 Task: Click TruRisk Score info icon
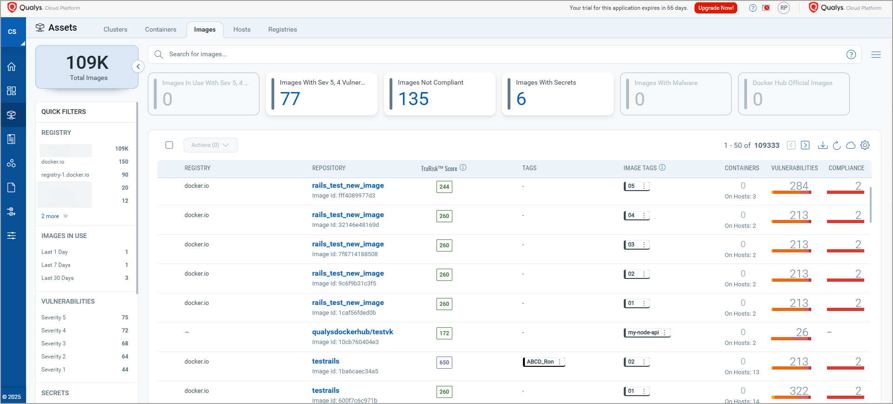tap(463, 168)
